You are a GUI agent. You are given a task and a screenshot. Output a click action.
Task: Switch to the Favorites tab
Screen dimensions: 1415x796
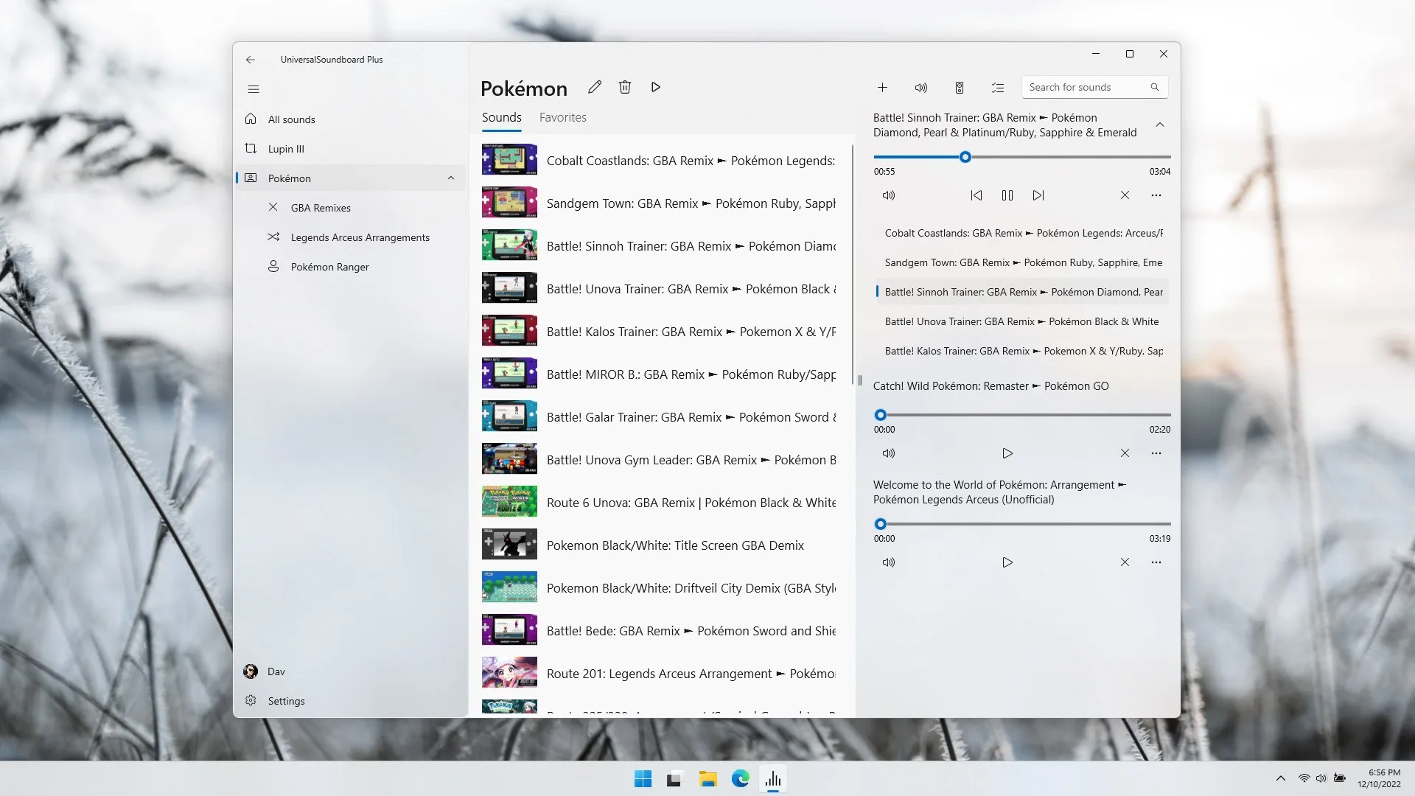tap(563, 117)
